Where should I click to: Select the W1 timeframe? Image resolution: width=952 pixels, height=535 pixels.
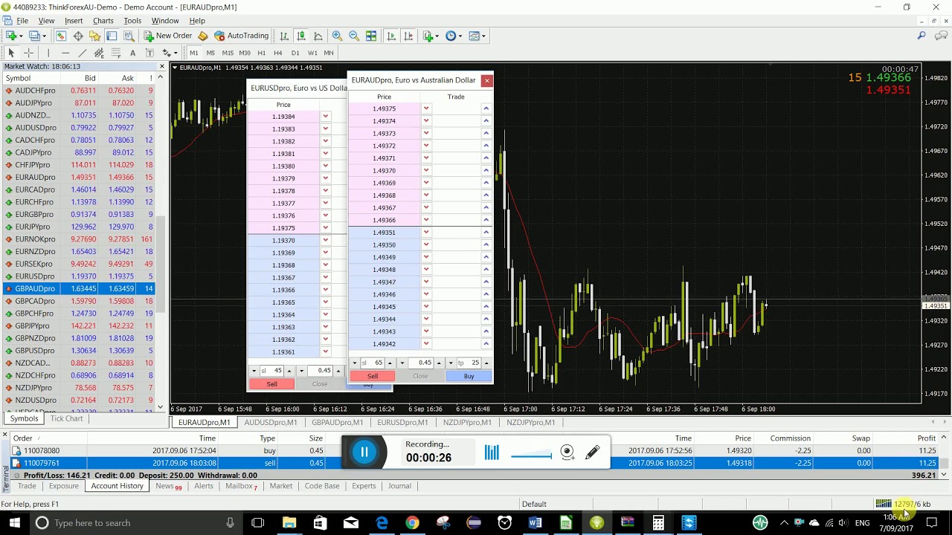(x=312, y=53)
